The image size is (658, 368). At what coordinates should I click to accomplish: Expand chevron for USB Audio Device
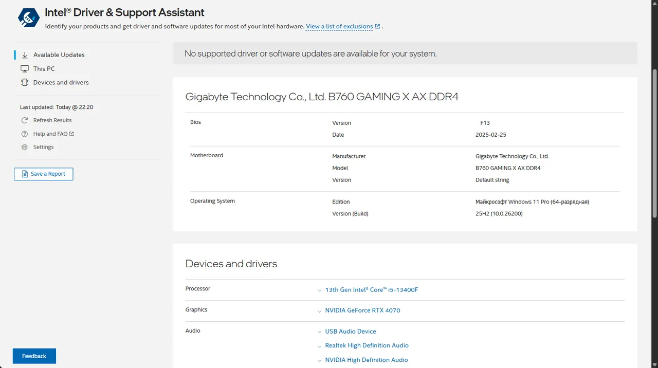[x=319, y=332]
